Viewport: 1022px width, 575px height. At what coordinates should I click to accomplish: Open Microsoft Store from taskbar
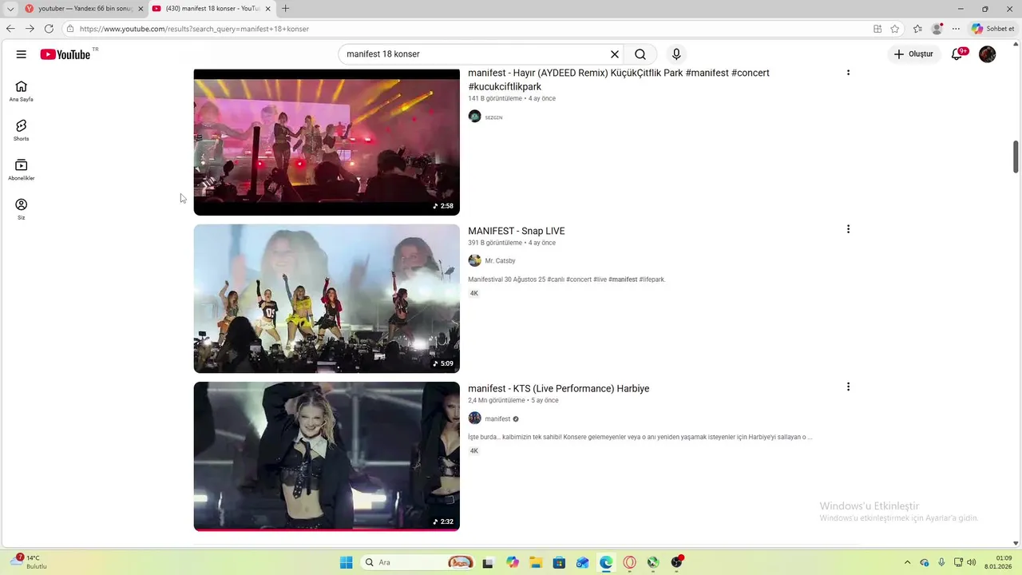coord(559,562)
